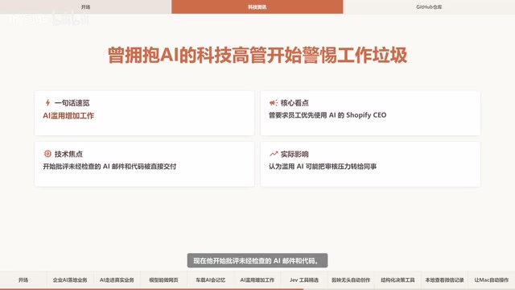
Task: Switch to the 开场 tab in top bar
Action: (86, 7)
